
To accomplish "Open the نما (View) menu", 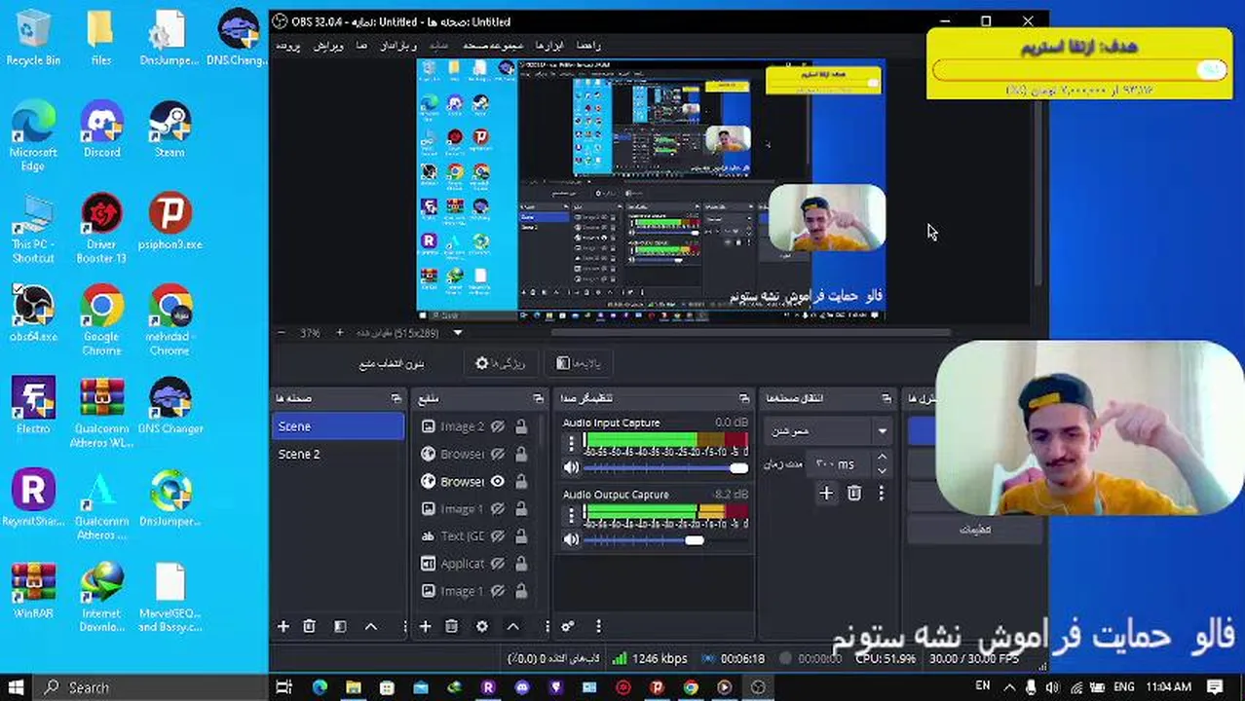I will pyautogui.click(x=361, y=46).
